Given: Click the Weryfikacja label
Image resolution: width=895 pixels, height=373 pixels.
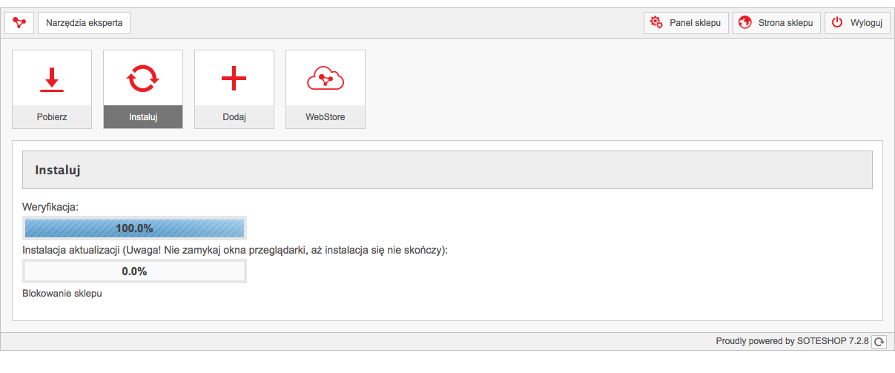Looking at the screenshot, I should (51, 207).
